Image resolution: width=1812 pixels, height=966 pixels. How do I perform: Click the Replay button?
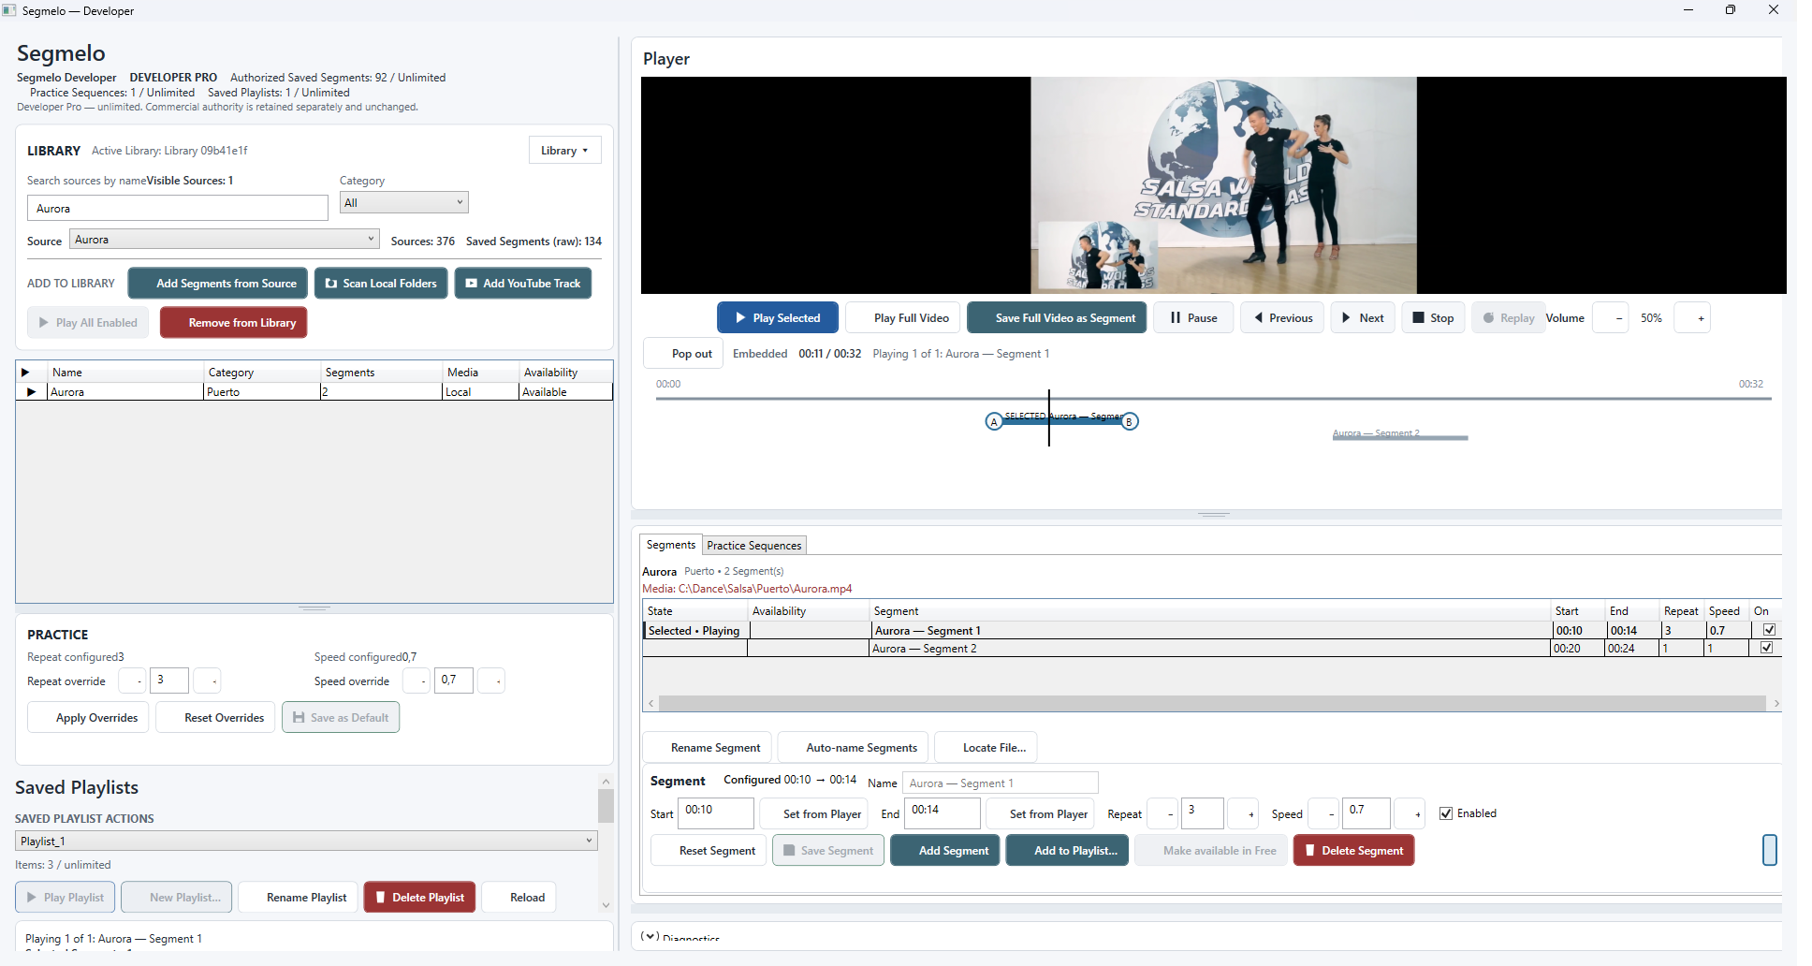1508,318
